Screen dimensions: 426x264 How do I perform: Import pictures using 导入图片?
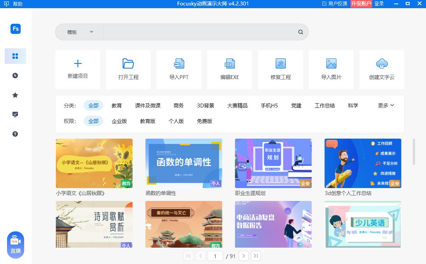[x=331, y=70]
